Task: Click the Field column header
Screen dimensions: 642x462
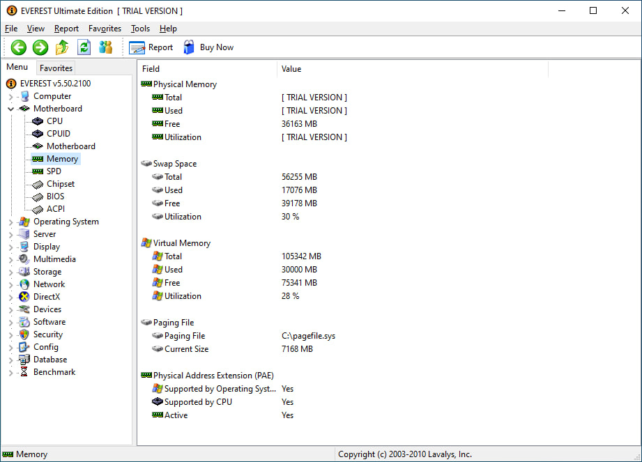Action: [x=208, y=69]
